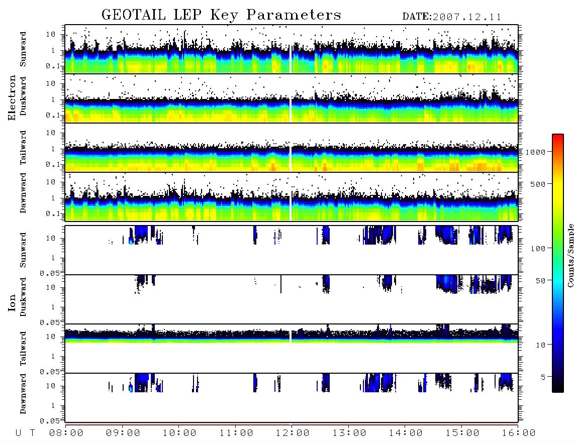This screenshot has height=442, width=574.
Task: Click the 0.05 tick of Ion Sunward
Action: 49,273
